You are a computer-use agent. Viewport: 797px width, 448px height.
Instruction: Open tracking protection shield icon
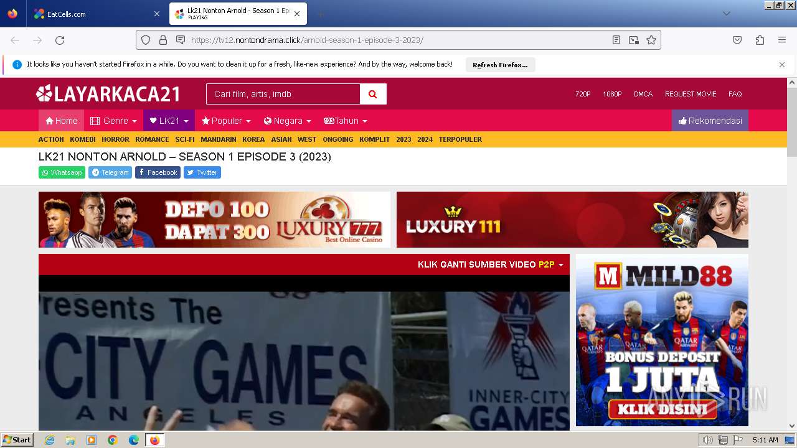coord(146,40)
